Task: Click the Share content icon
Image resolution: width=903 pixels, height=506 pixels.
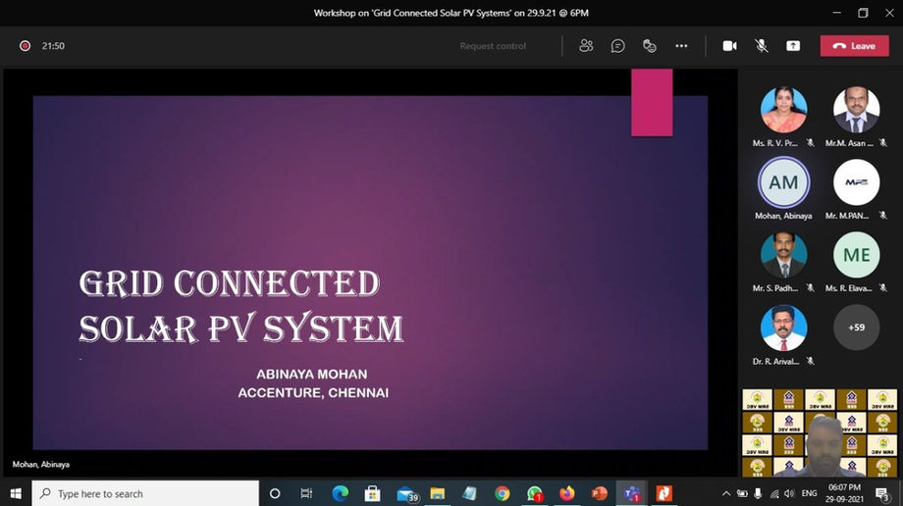Action: coord(793,45)
